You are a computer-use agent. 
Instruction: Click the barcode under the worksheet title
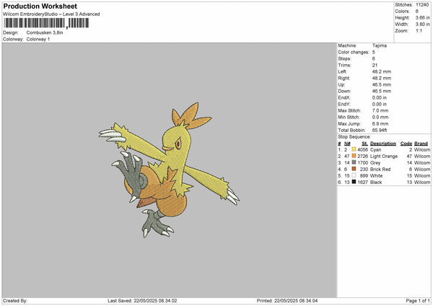46,23
